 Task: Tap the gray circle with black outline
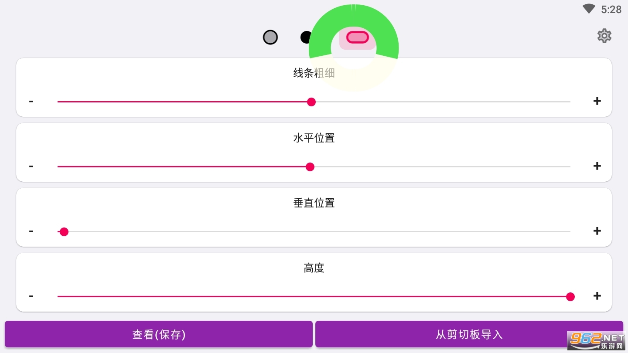pos(270,37)
